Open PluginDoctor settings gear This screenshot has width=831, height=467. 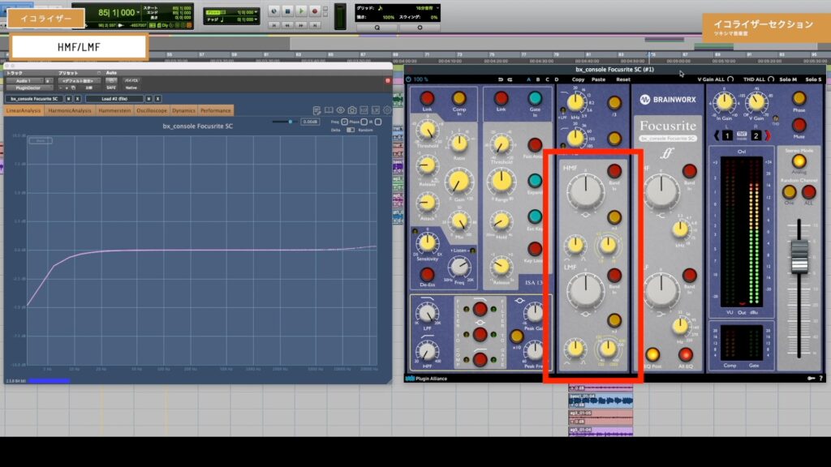(387, 110)
